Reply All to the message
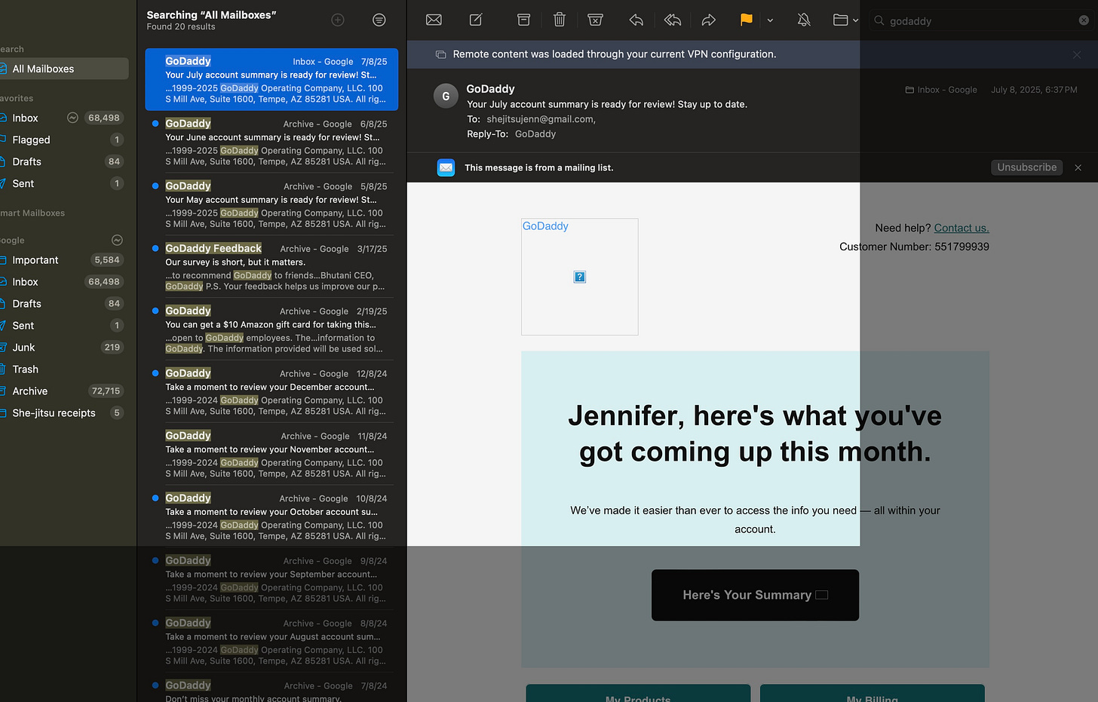 (673, 20)
